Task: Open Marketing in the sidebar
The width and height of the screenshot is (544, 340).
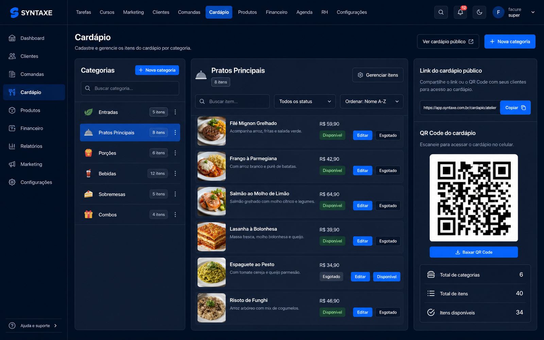Action: point(34,164)
